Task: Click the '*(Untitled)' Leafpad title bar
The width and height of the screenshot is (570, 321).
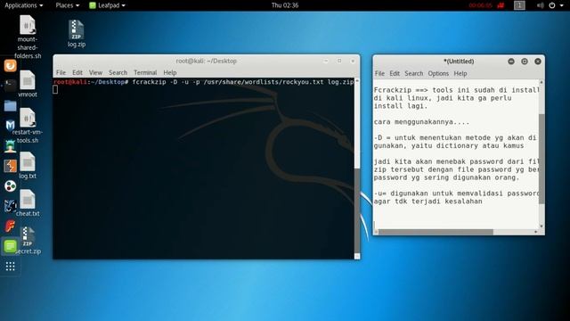Action: tap(459, 62)
